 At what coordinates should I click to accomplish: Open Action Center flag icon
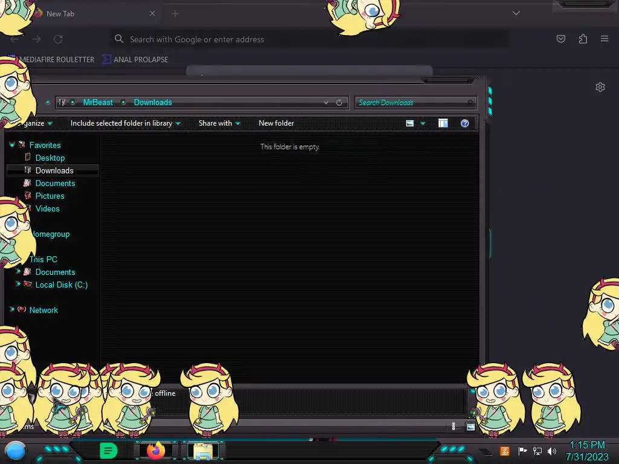coord(522,451)
